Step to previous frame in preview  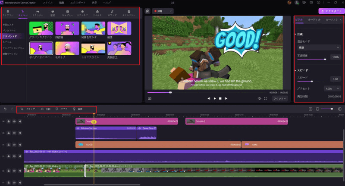[209, 99]
